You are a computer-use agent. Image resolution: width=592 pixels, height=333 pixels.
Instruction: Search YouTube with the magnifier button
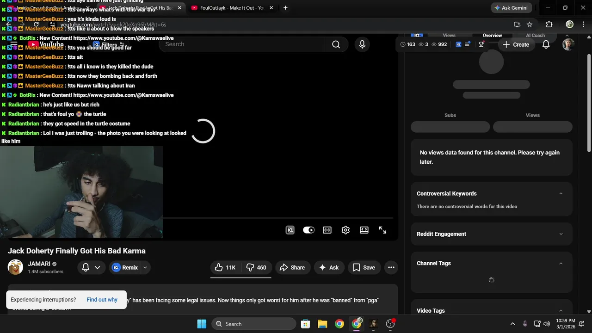pyautogui.click(x=336, y=44)
